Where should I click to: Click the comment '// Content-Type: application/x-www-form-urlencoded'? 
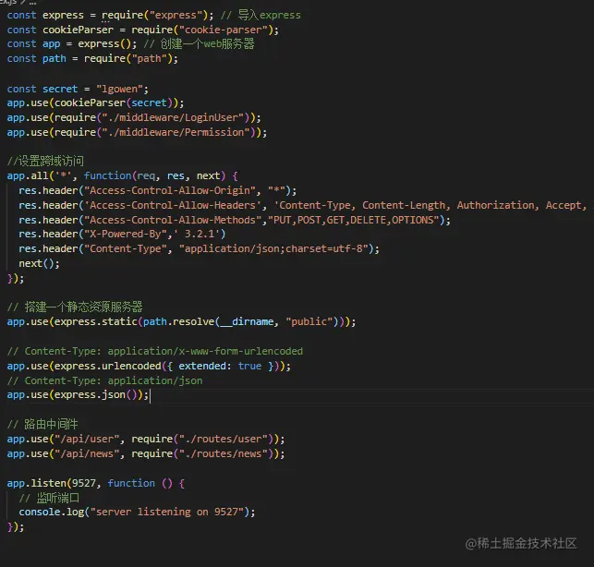155,351
